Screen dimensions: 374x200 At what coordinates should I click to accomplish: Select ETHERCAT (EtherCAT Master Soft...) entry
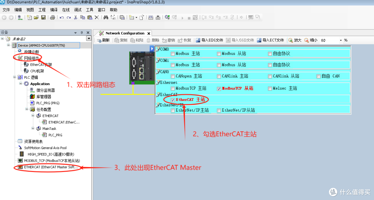51,167
